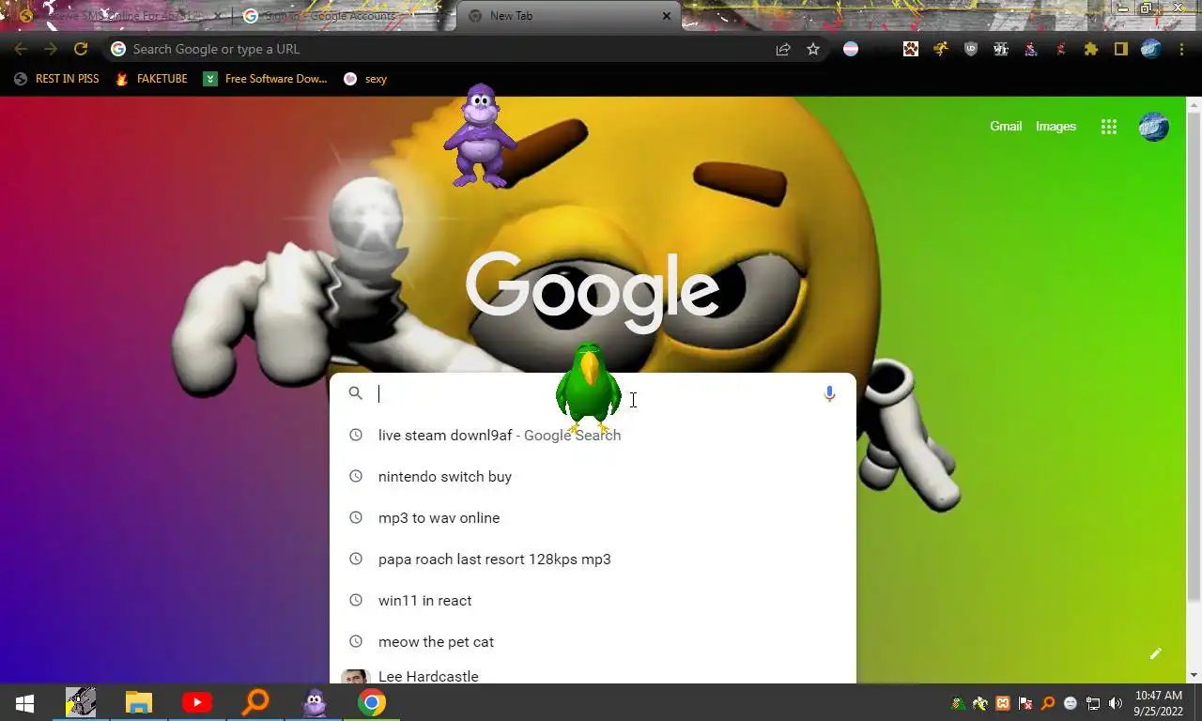Image resolution: width=1202 pixels, height=721 pixels.
Task: Open the orange magnifier taskbar app
Action: click(255, 702)
